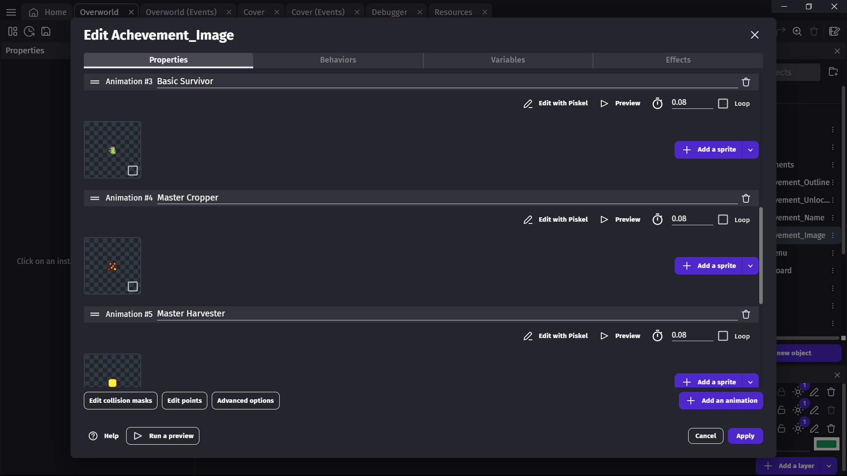Click the timer icon next to 0.08 for Master Harvester
Viewport: 847px width, 476px height.
(x=657, y=335)
